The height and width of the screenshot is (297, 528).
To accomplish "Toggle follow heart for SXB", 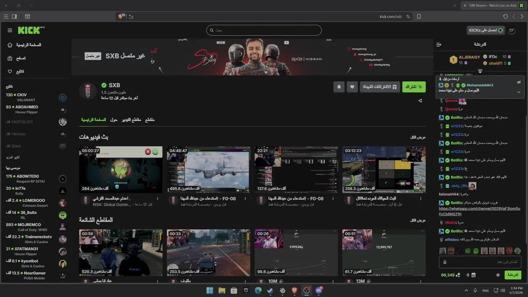I will pyautogui.click(x=352, y=87).
